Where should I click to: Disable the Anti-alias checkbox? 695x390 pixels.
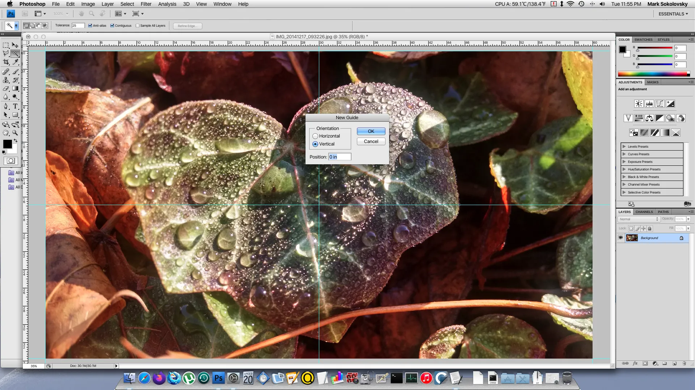[x=90, y=26]
